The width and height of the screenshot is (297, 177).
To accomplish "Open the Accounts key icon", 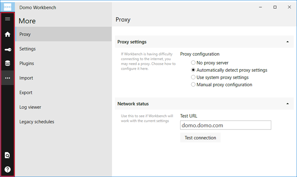I will [8, 49].
